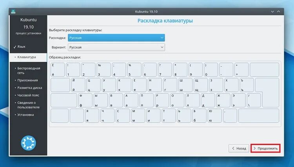The width and height of the screenshot is (294, 167).
Task: Click the % 5 key in preview
Action: (134, 70)
